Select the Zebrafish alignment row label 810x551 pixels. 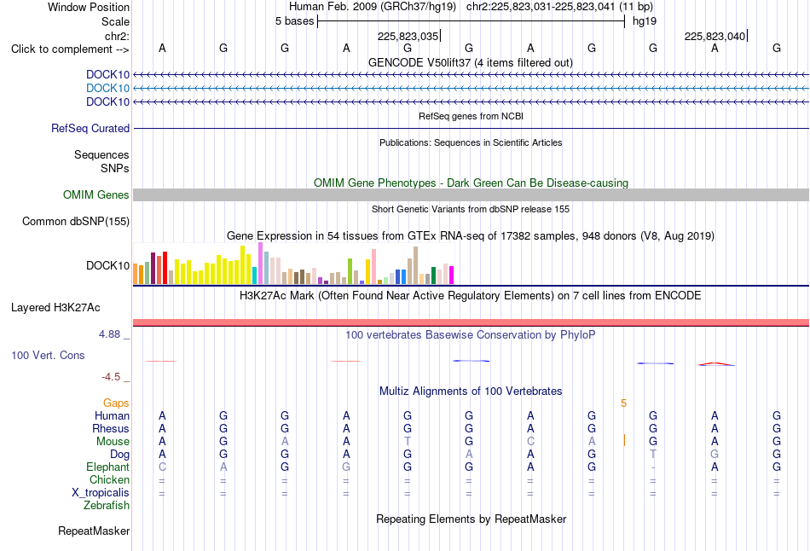click(107, 506)
